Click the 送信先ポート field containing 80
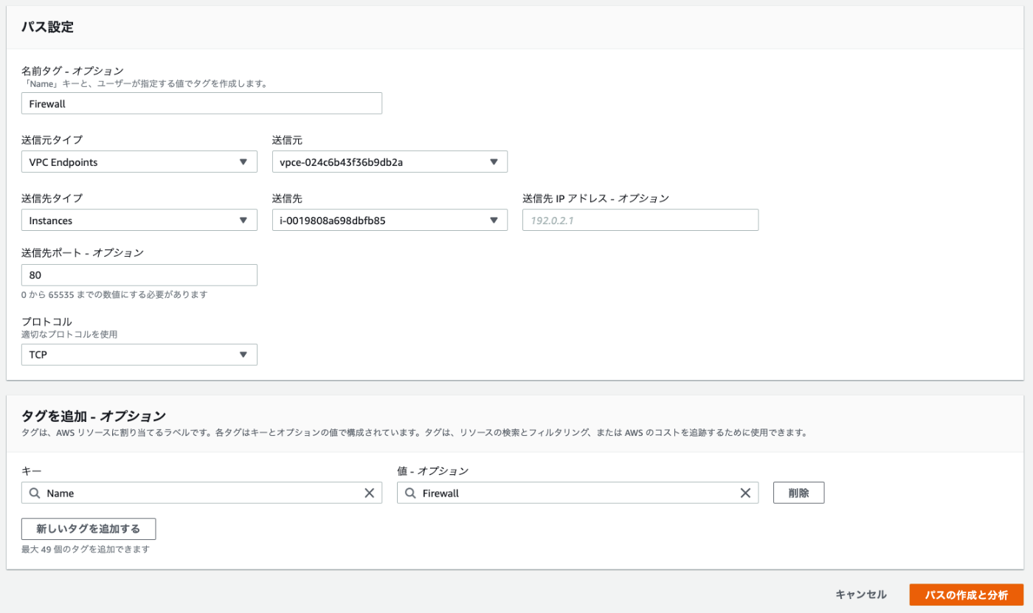 (139, 274)
